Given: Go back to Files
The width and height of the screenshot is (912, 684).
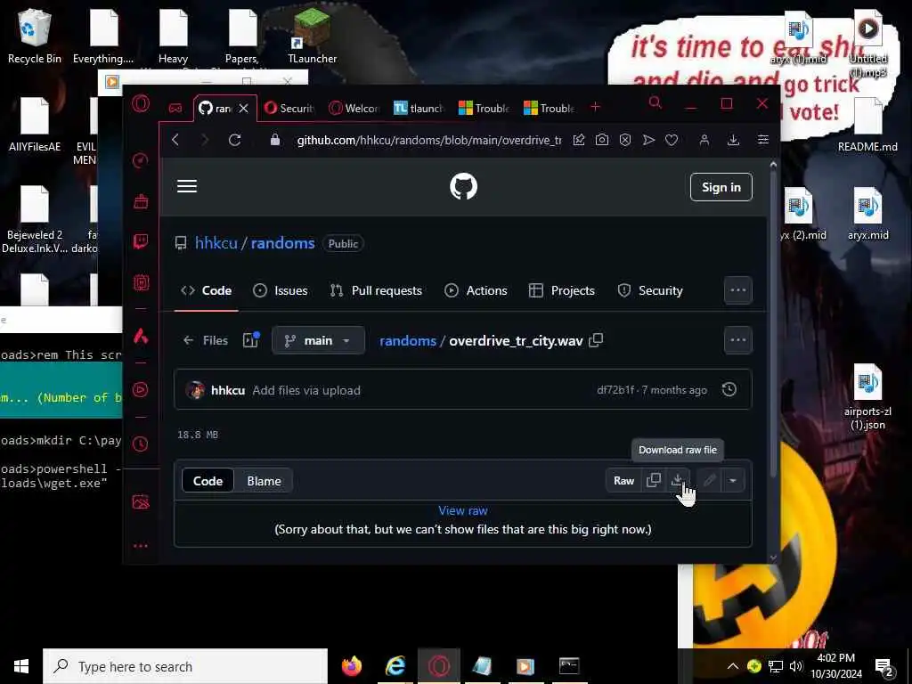Looking at the screenshot, I should [x=206, y=340].
